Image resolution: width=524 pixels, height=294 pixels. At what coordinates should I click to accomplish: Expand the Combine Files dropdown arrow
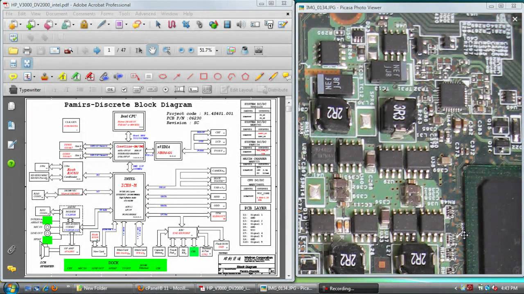pos(38,25)
